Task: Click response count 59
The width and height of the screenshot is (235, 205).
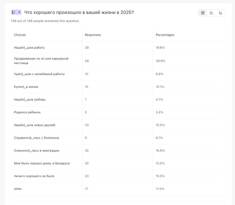Action: pyautogui.click(x=87, y=61)
